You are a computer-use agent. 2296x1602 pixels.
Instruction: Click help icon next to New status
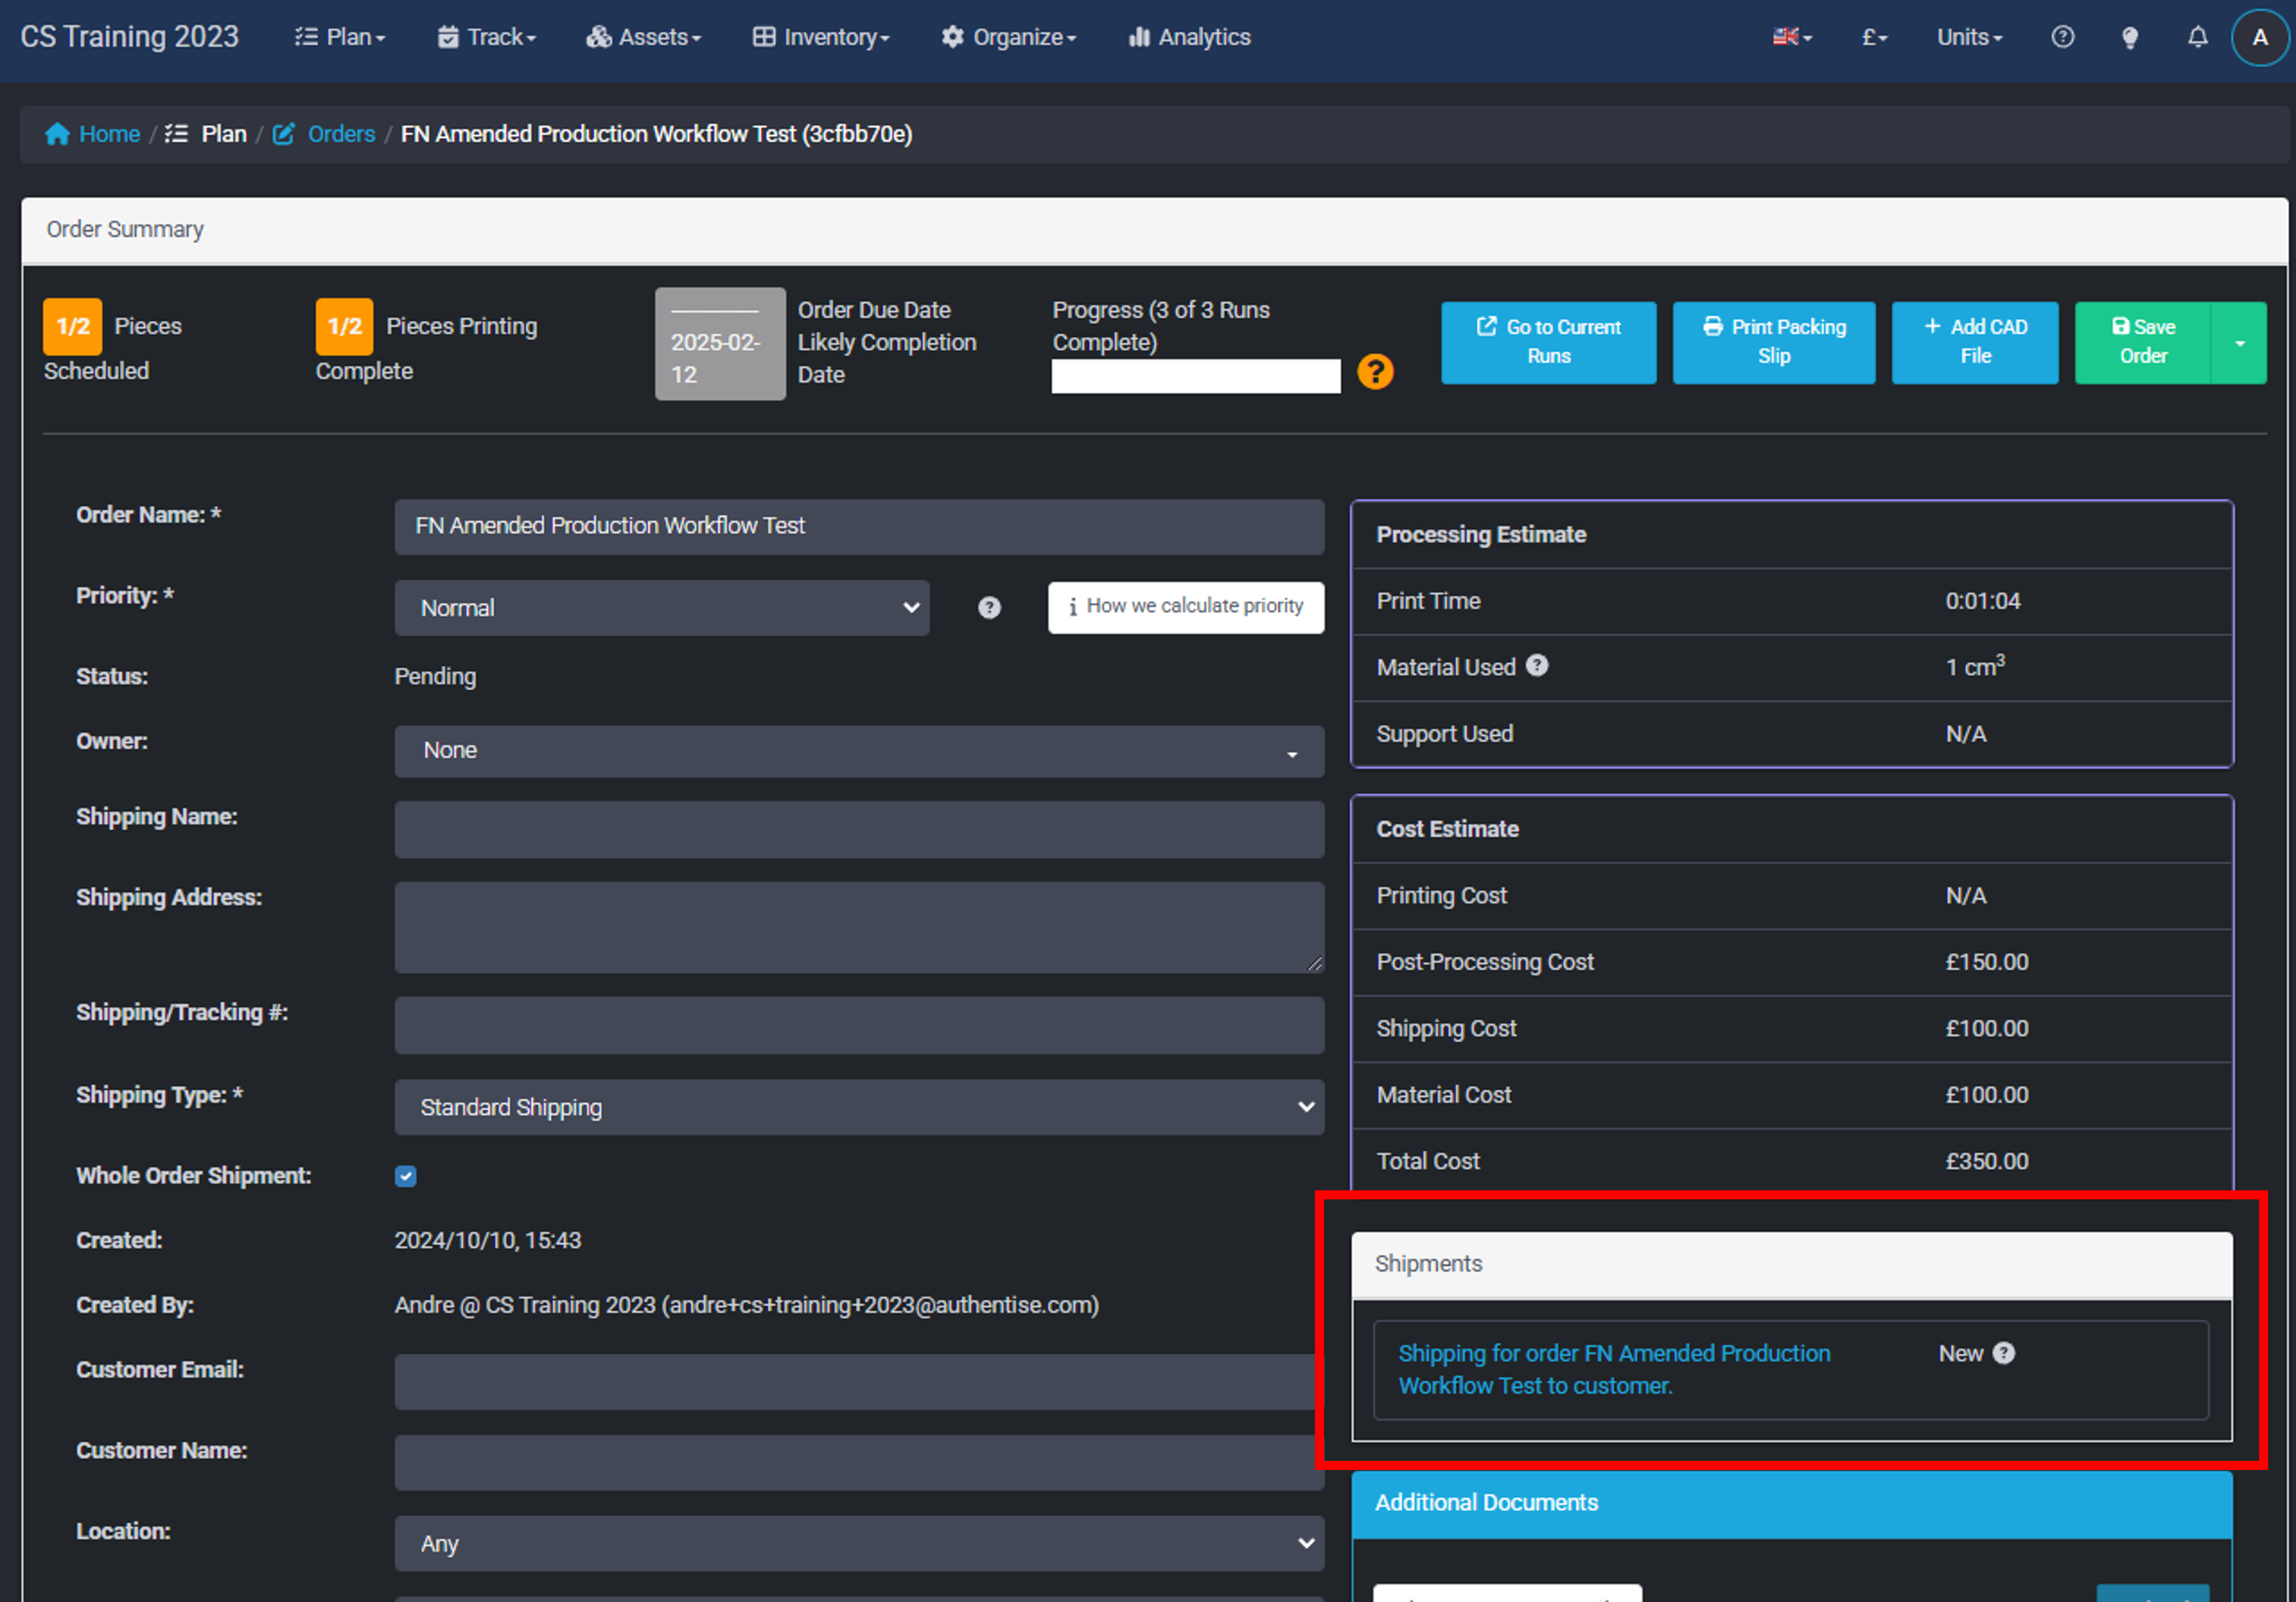pos(2004,1353)
